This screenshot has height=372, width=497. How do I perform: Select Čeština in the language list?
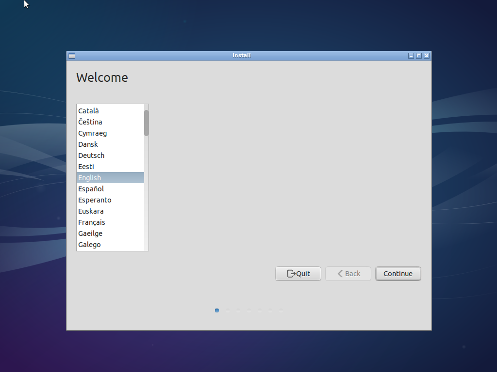110,122
